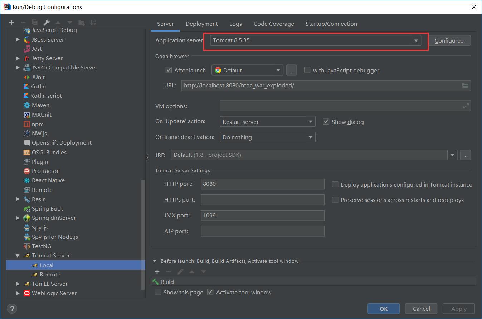
Task: Select Spring Boot configuration type
Action: (x=47, y=208)
